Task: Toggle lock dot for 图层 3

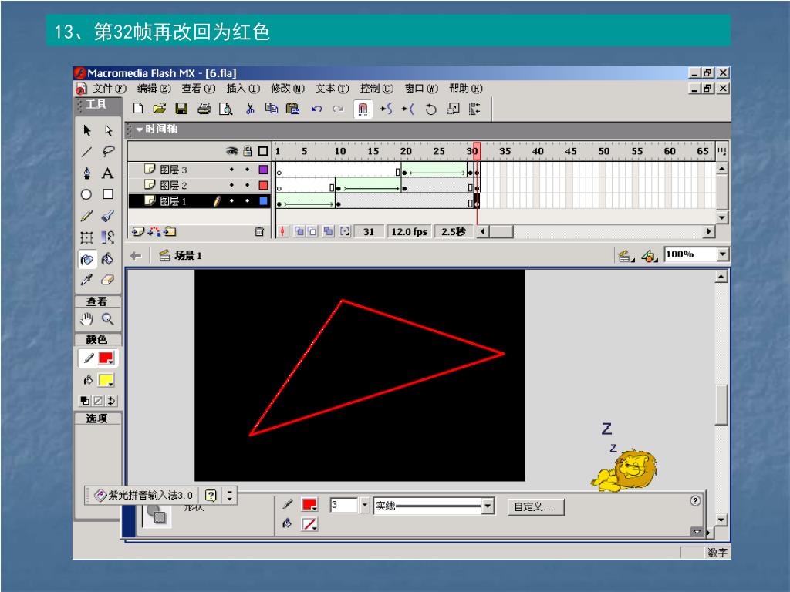Action: [248, 170]
